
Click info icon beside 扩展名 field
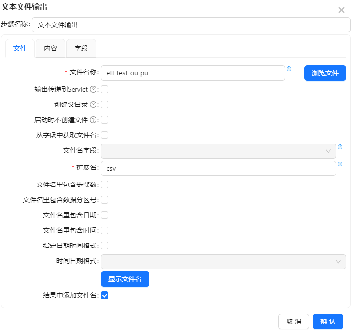coord(340,164)
